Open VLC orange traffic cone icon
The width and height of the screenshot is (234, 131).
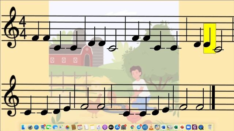151,127
